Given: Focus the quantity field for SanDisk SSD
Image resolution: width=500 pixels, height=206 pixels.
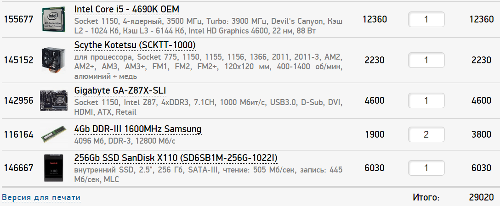Looking at the screenshot, I should coord(426,168).
